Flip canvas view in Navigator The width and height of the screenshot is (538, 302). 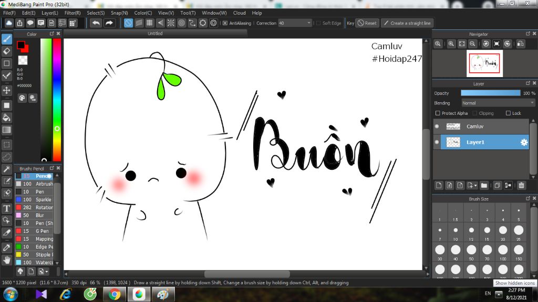coord(521,44)
